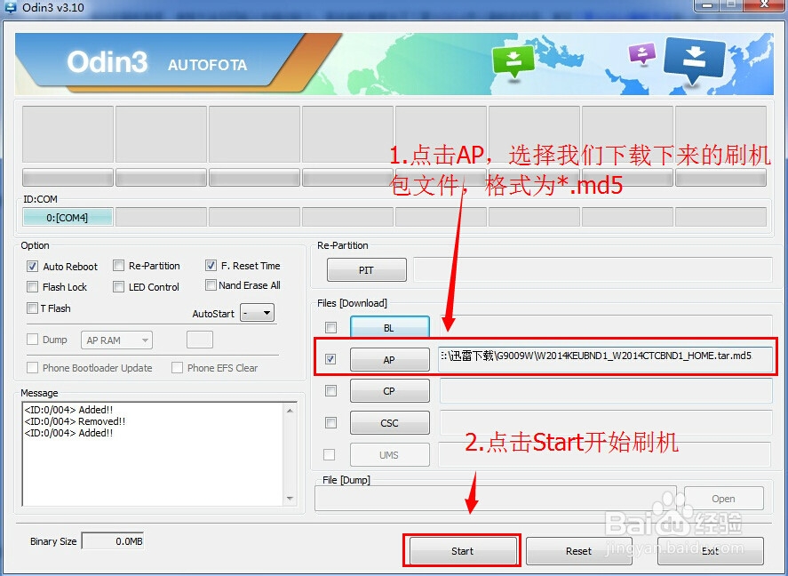Click the ID:COM label
Screen dimensions: 788x576
[x=40, y=199]
